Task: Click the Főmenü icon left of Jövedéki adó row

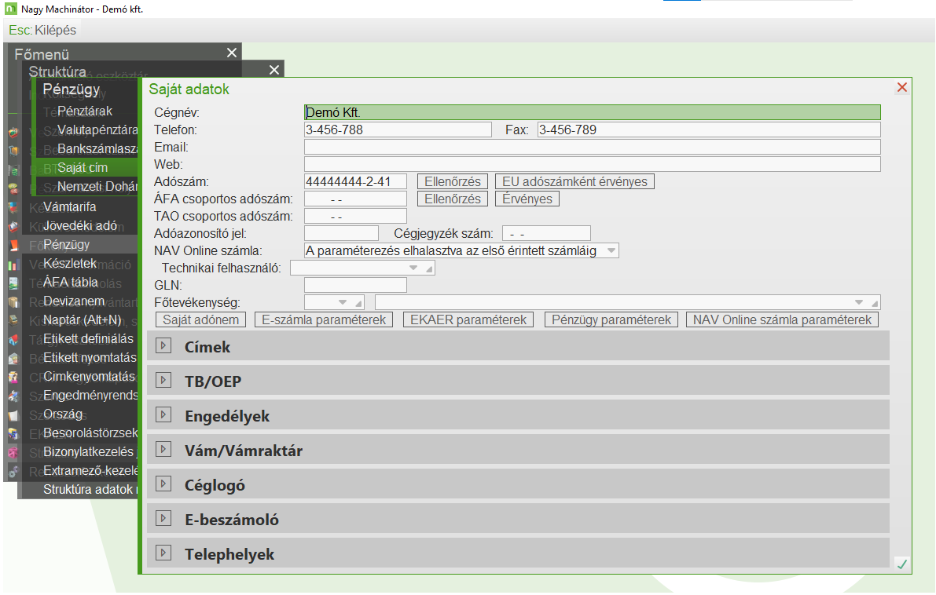Action: coord(13,227)
